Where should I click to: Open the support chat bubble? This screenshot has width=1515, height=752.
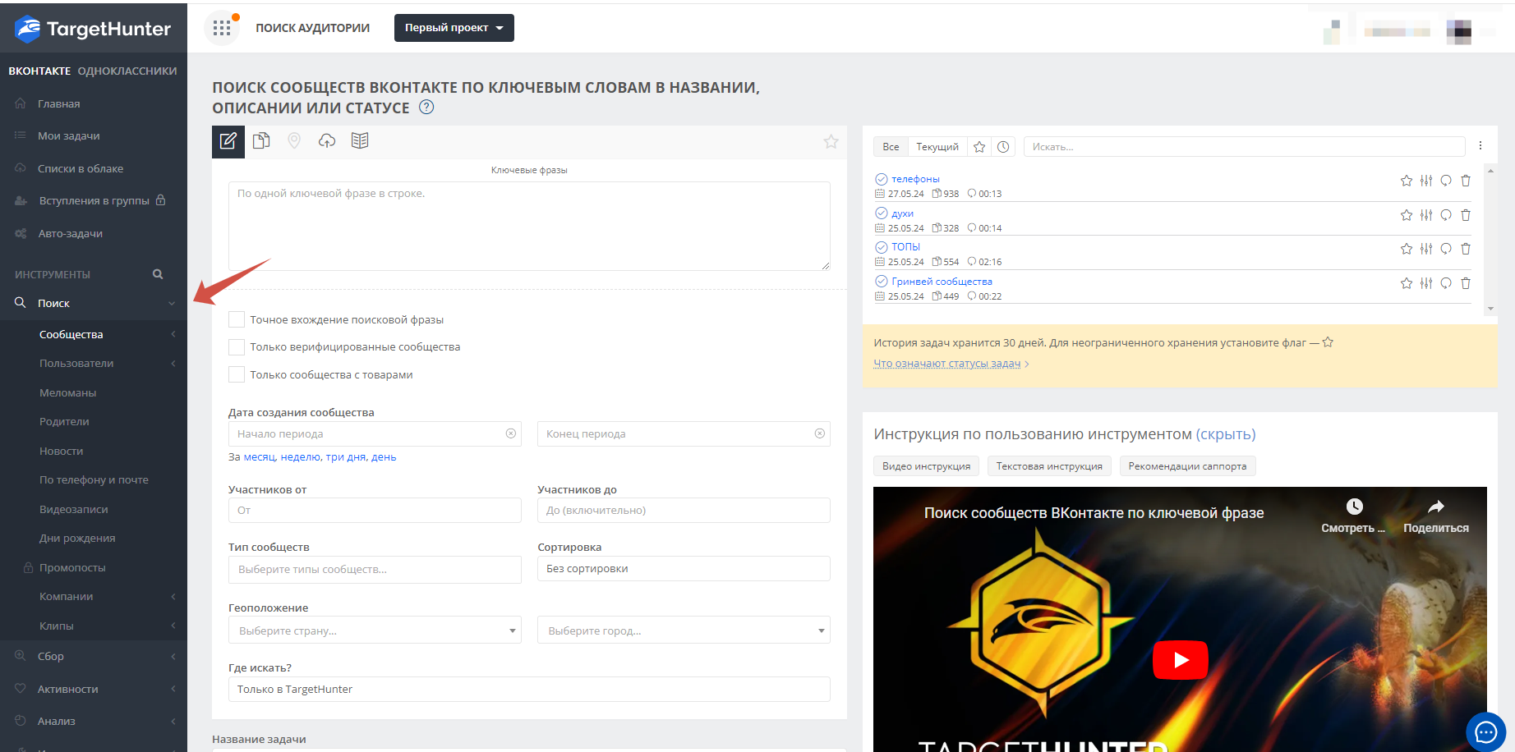click(x=1485, y=731)
